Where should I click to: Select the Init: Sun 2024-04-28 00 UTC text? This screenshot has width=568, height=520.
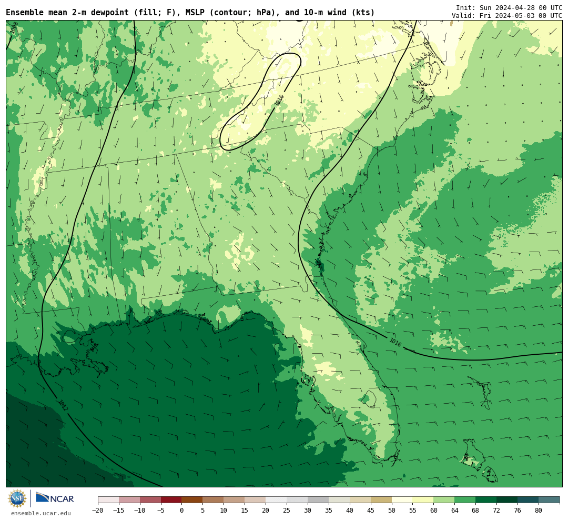509,7
